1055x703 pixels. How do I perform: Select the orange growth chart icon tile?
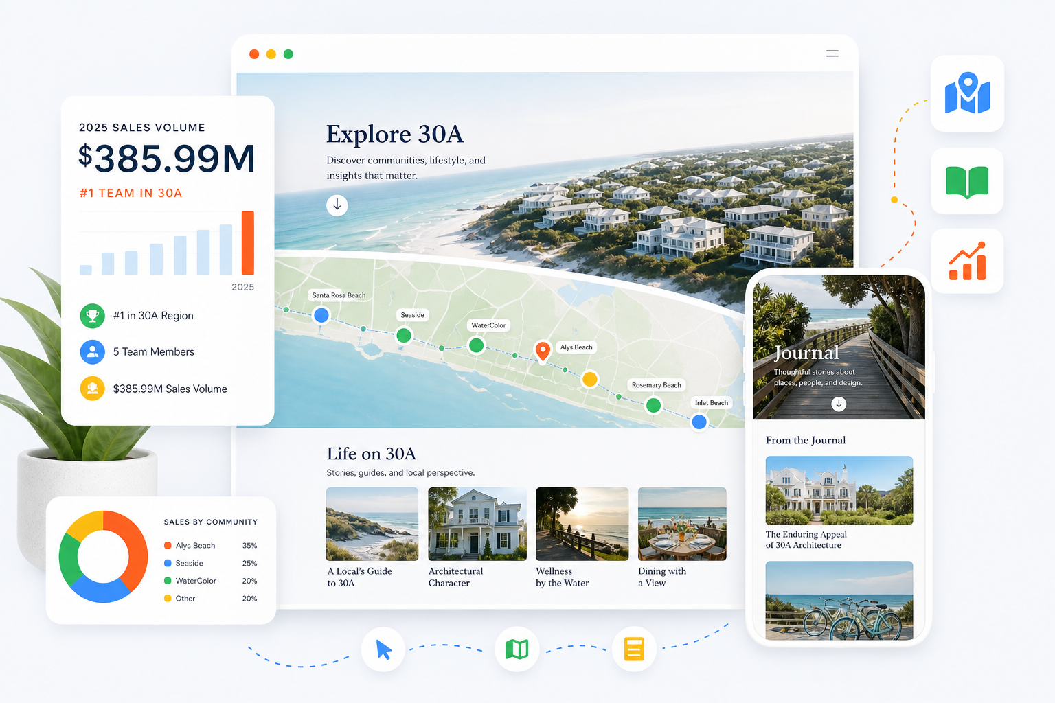click(967, 261)
